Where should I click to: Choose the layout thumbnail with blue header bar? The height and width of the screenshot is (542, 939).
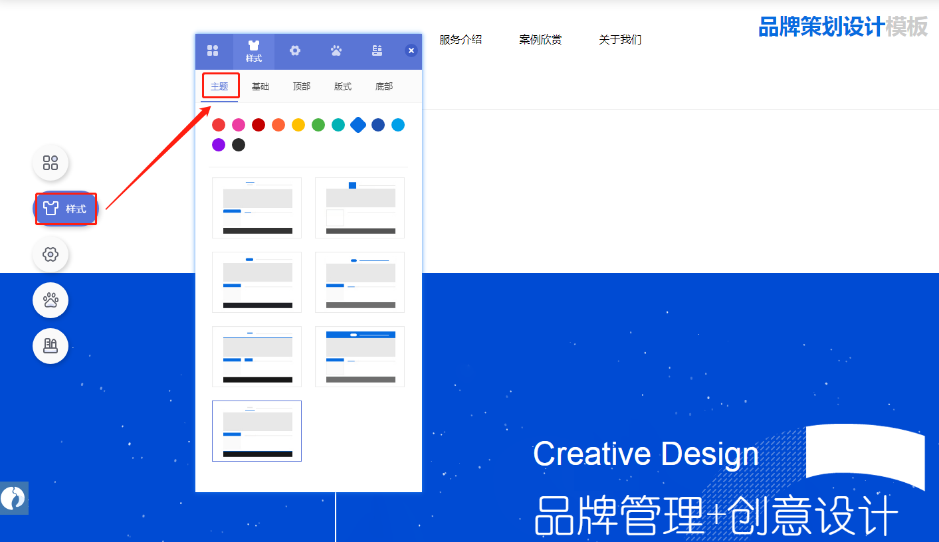point(360,357)
